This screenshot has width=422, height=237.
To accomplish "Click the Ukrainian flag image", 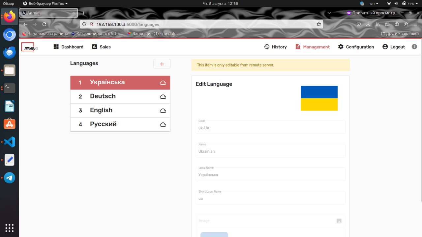I will 319,98.
